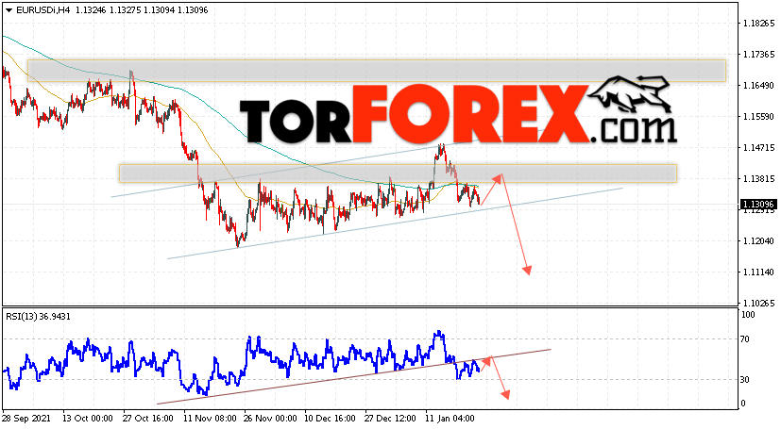Click the 1.16490 price scale label

click(x=758, y=86)
